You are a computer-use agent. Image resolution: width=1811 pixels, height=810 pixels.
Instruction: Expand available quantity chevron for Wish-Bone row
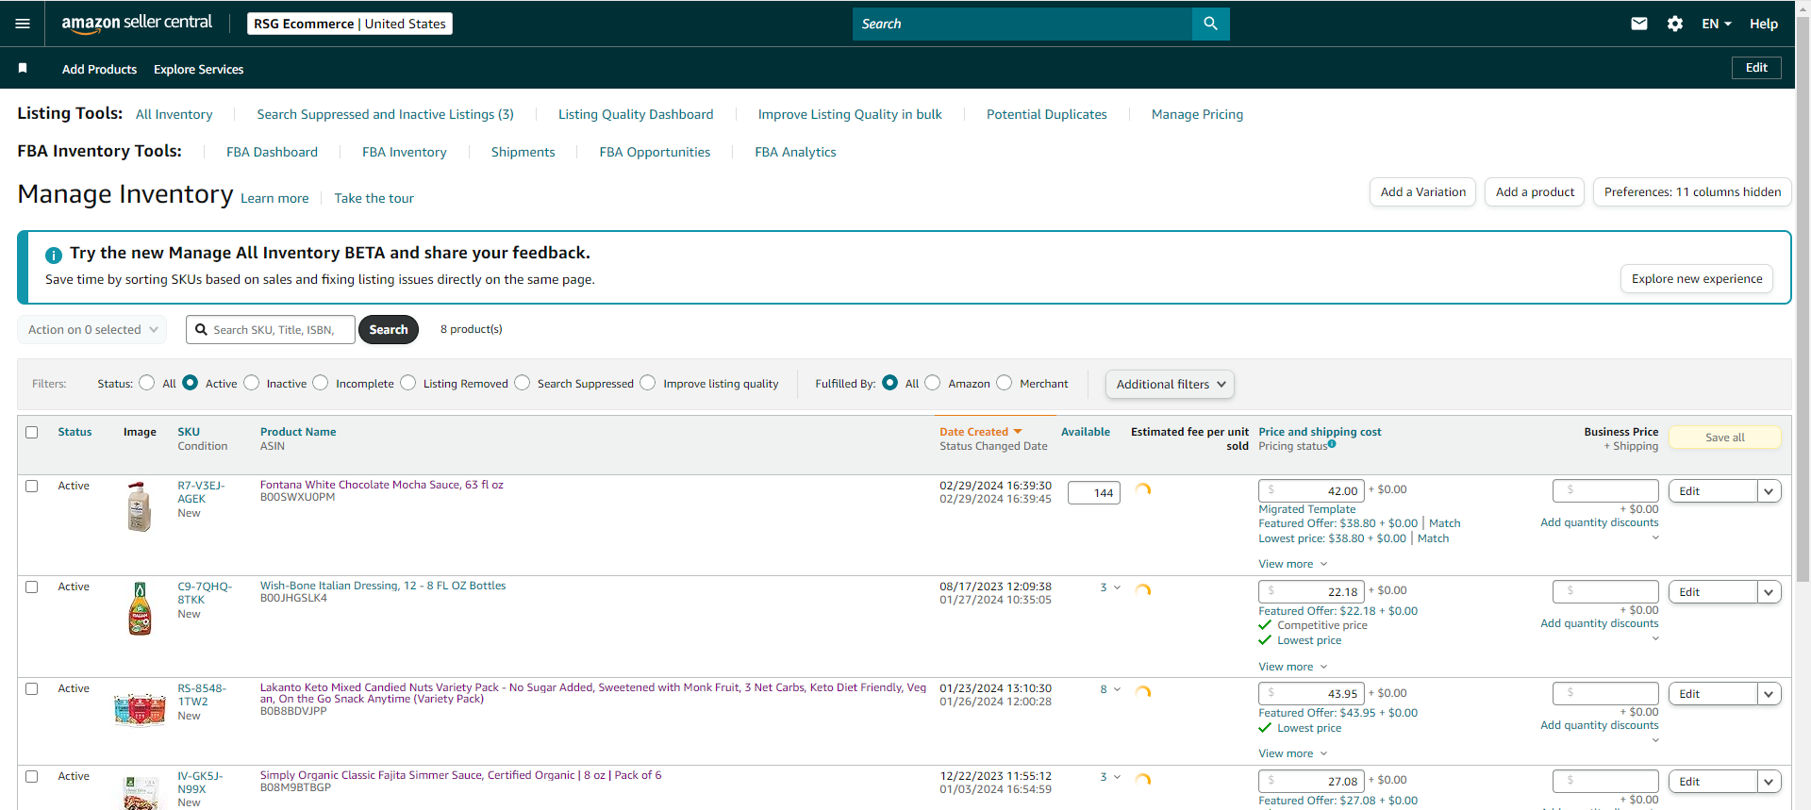click(1118, 587)
